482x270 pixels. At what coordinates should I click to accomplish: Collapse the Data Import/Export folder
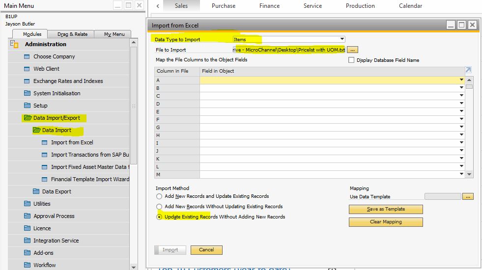(28, 118)
